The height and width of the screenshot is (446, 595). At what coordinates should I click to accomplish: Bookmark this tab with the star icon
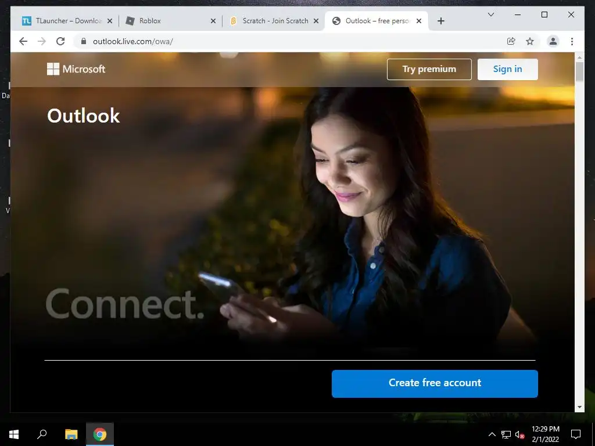click(x=530, y=41)
